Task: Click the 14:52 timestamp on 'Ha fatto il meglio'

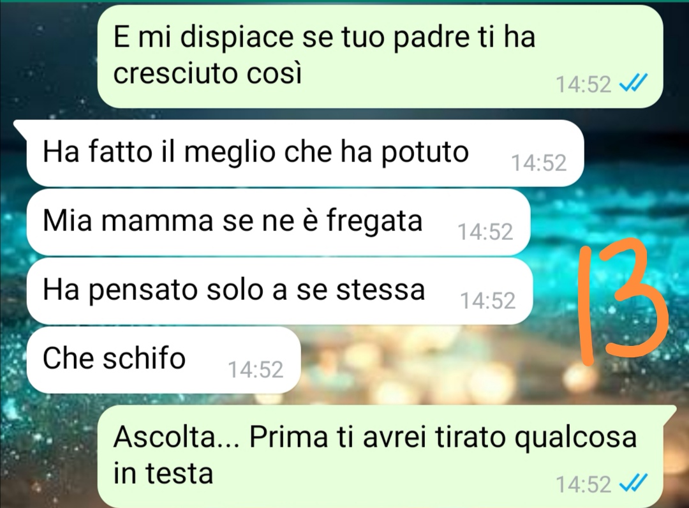Action: point(539,163)
